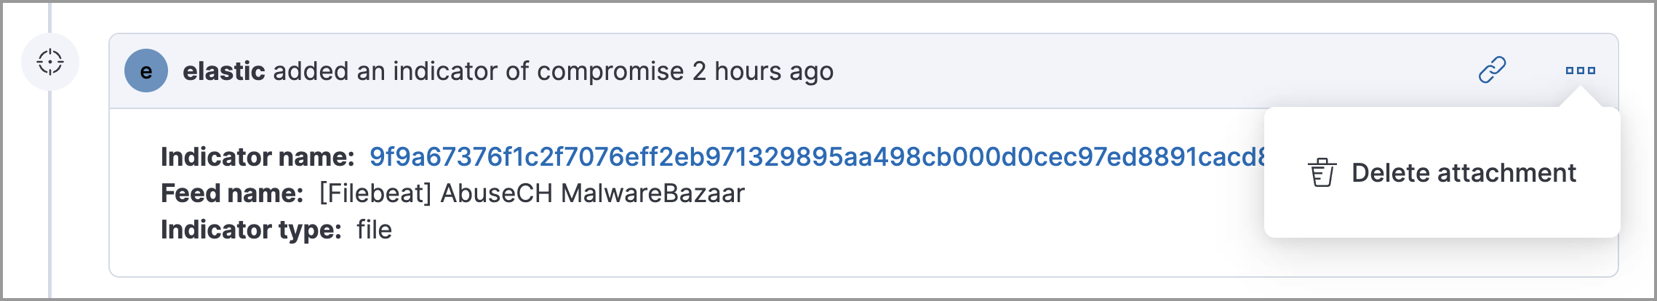The height and width of the screenshot is (301, 1657).
Task: Click the "[Filebeat]" prefix in feed name
Action: (x=375, y=193)
